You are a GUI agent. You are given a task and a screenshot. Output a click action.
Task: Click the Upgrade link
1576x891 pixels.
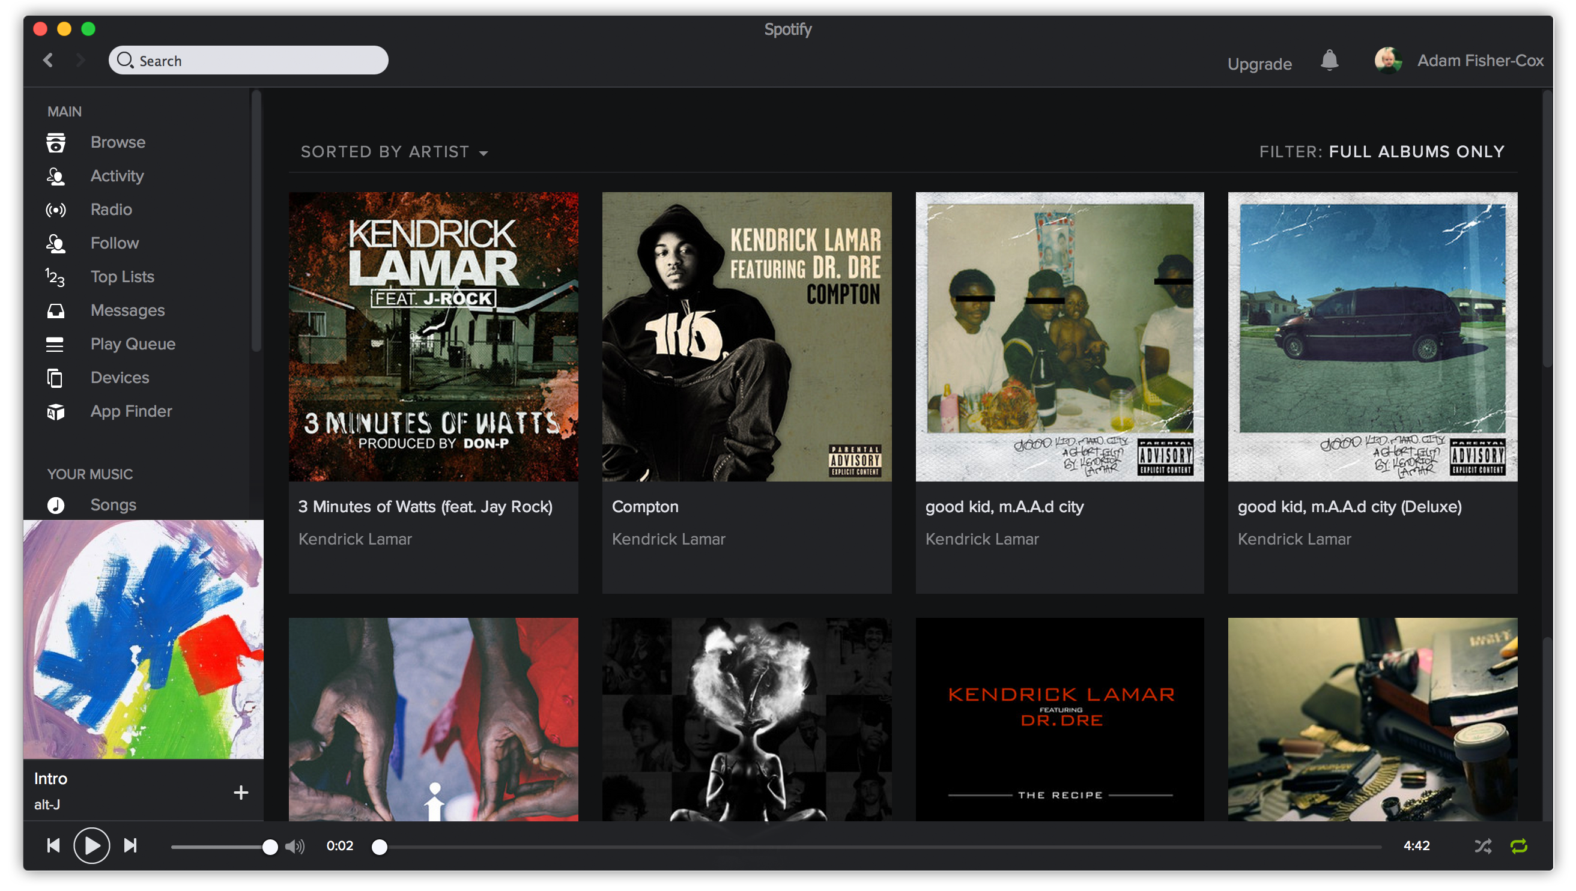(1259, 64)
